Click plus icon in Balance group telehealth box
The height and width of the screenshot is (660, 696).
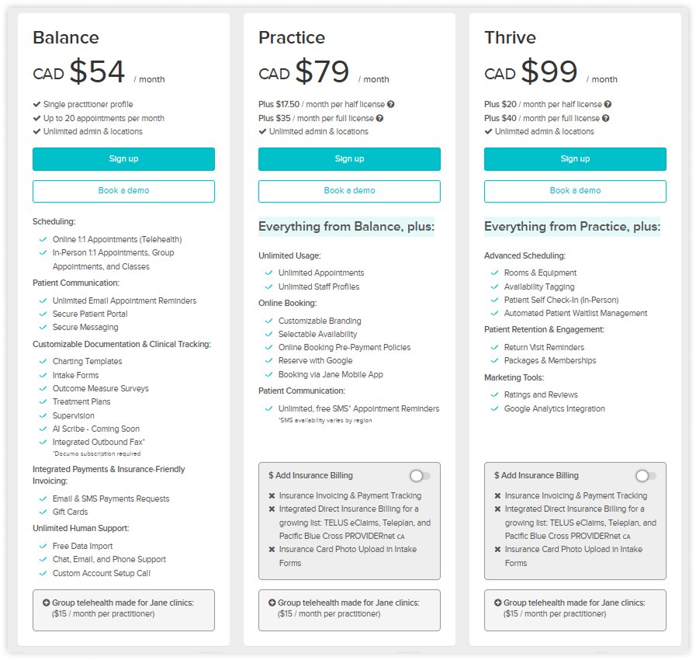tap(46, 603)
